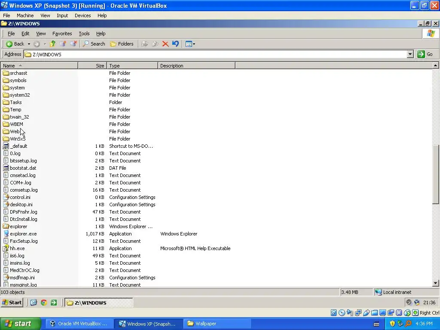Viewport: 440px width, 330px height.
Task: Click Internet Explorer quick launch icon in guest
Action: click(34, 302)
